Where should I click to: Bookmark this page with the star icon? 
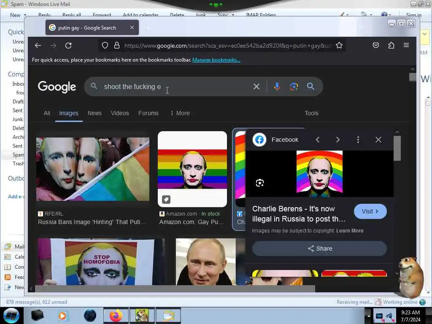pyautogui.click(x=339, y=45)
